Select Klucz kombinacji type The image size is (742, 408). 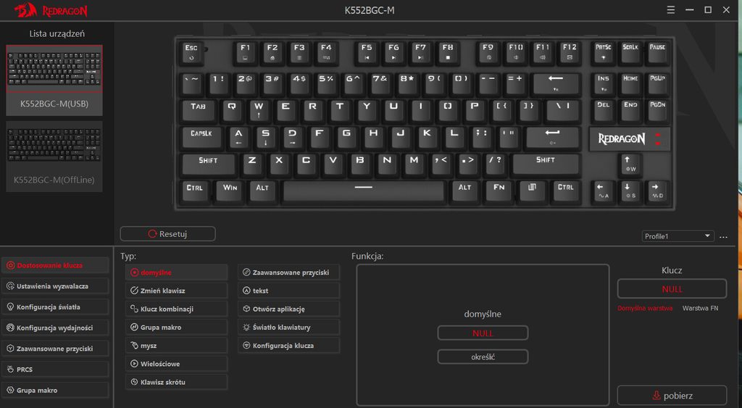[x=177, y=309]
